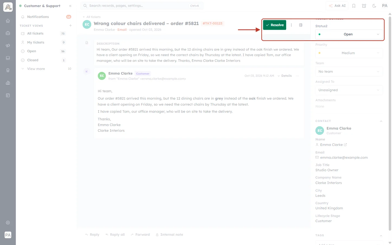Open the Priority dropdown showing Medium
392x245 pixels.
[349, 53]
